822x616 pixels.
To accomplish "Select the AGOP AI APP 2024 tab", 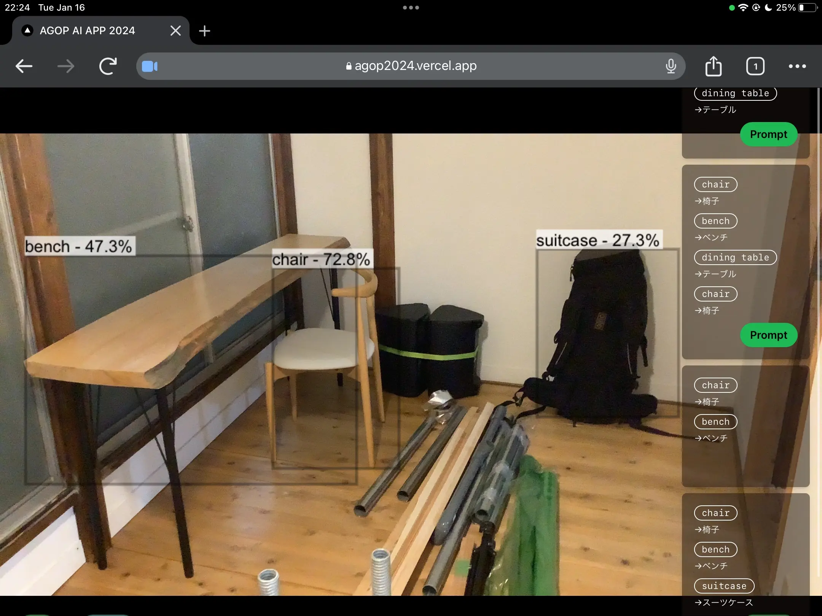I will [x=88, y=31].
